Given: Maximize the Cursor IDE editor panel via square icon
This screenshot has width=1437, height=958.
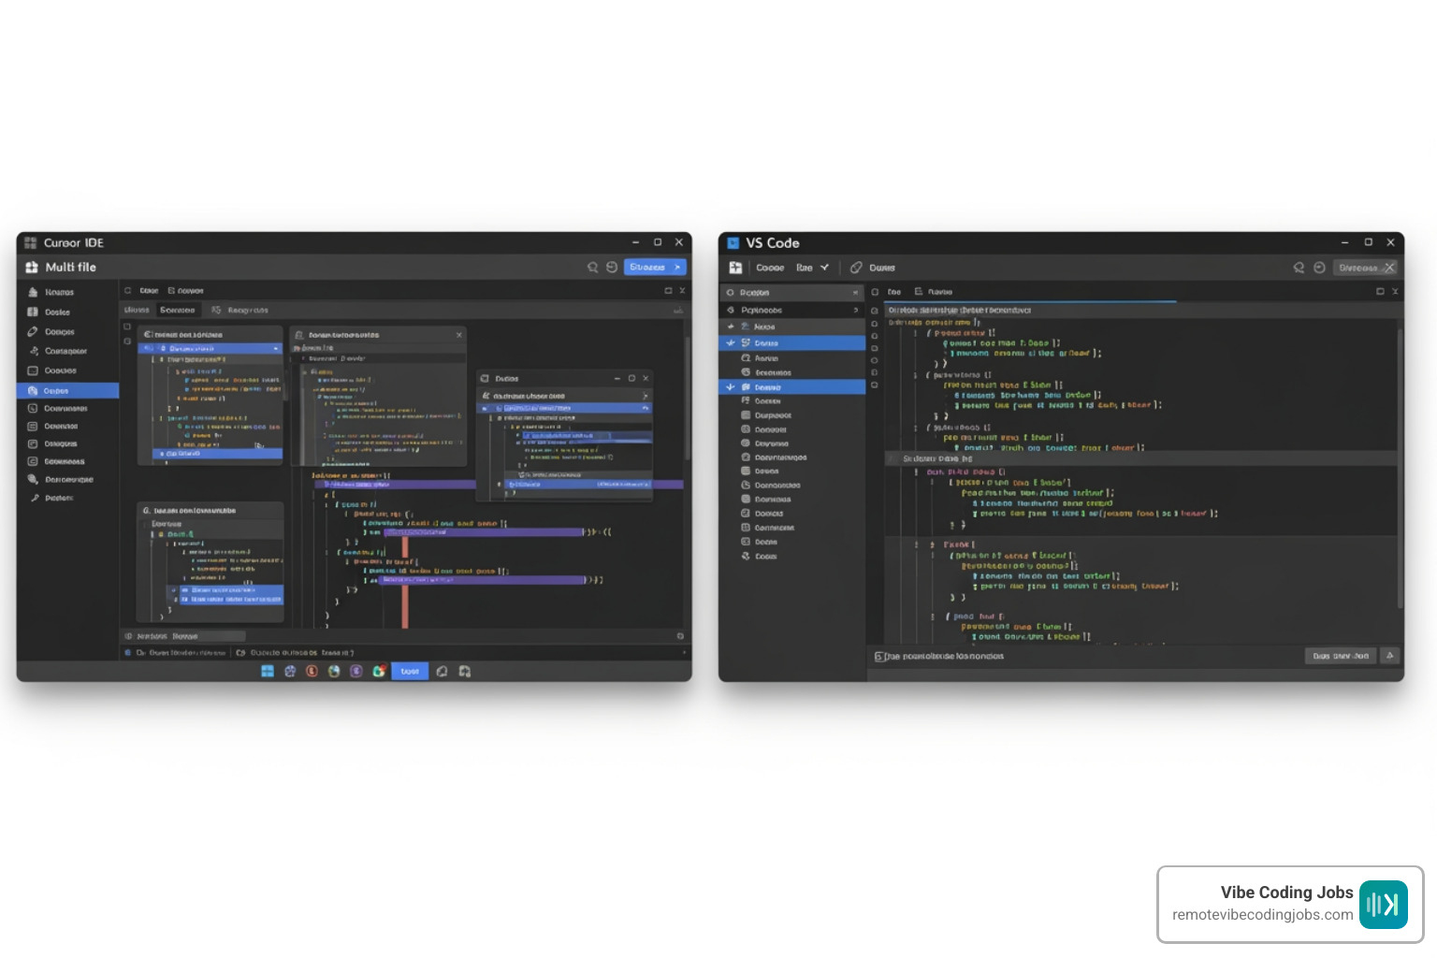Looking at the screenshot, I should coord(668,291).
